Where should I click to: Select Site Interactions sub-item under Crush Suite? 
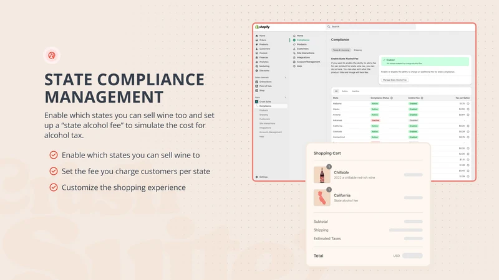tap(267, 123)
